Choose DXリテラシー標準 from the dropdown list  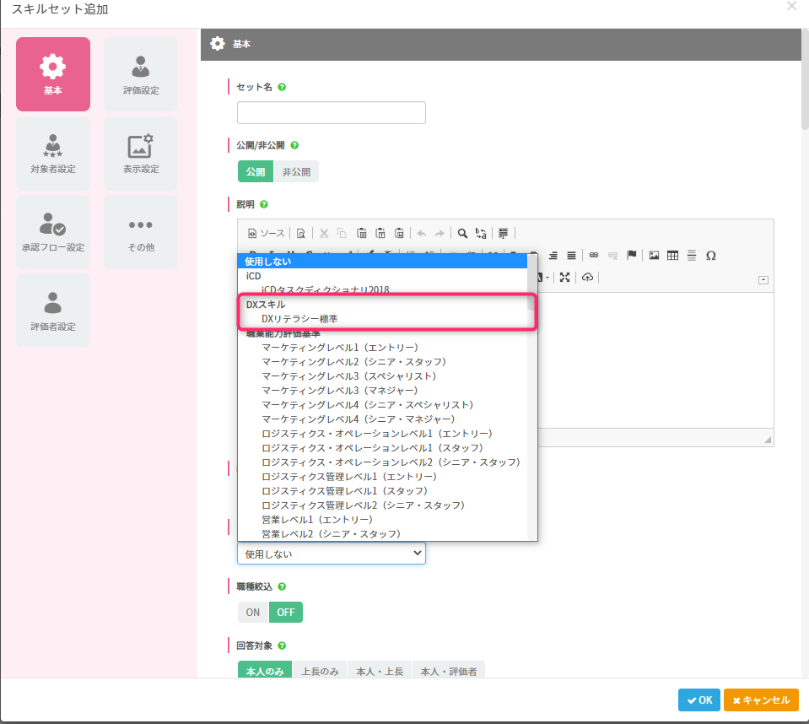[x=299, y=319]
